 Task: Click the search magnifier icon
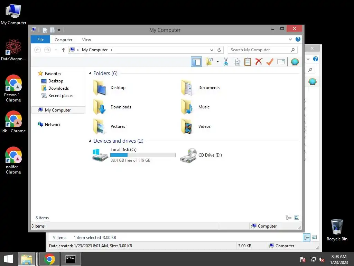[293, 50]
